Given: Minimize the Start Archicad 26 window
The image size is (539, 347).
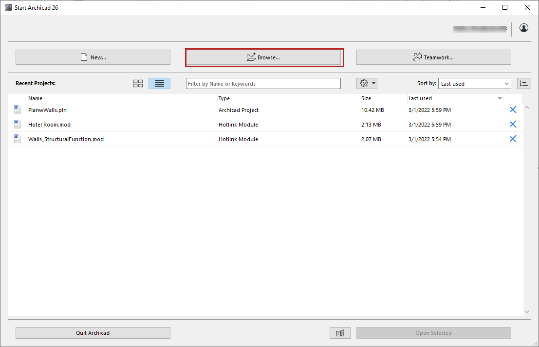Looking at the screenshot, I should (483, 7).
